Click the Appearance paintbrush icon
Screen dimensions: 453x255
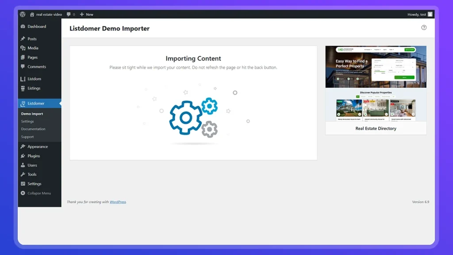23,147
